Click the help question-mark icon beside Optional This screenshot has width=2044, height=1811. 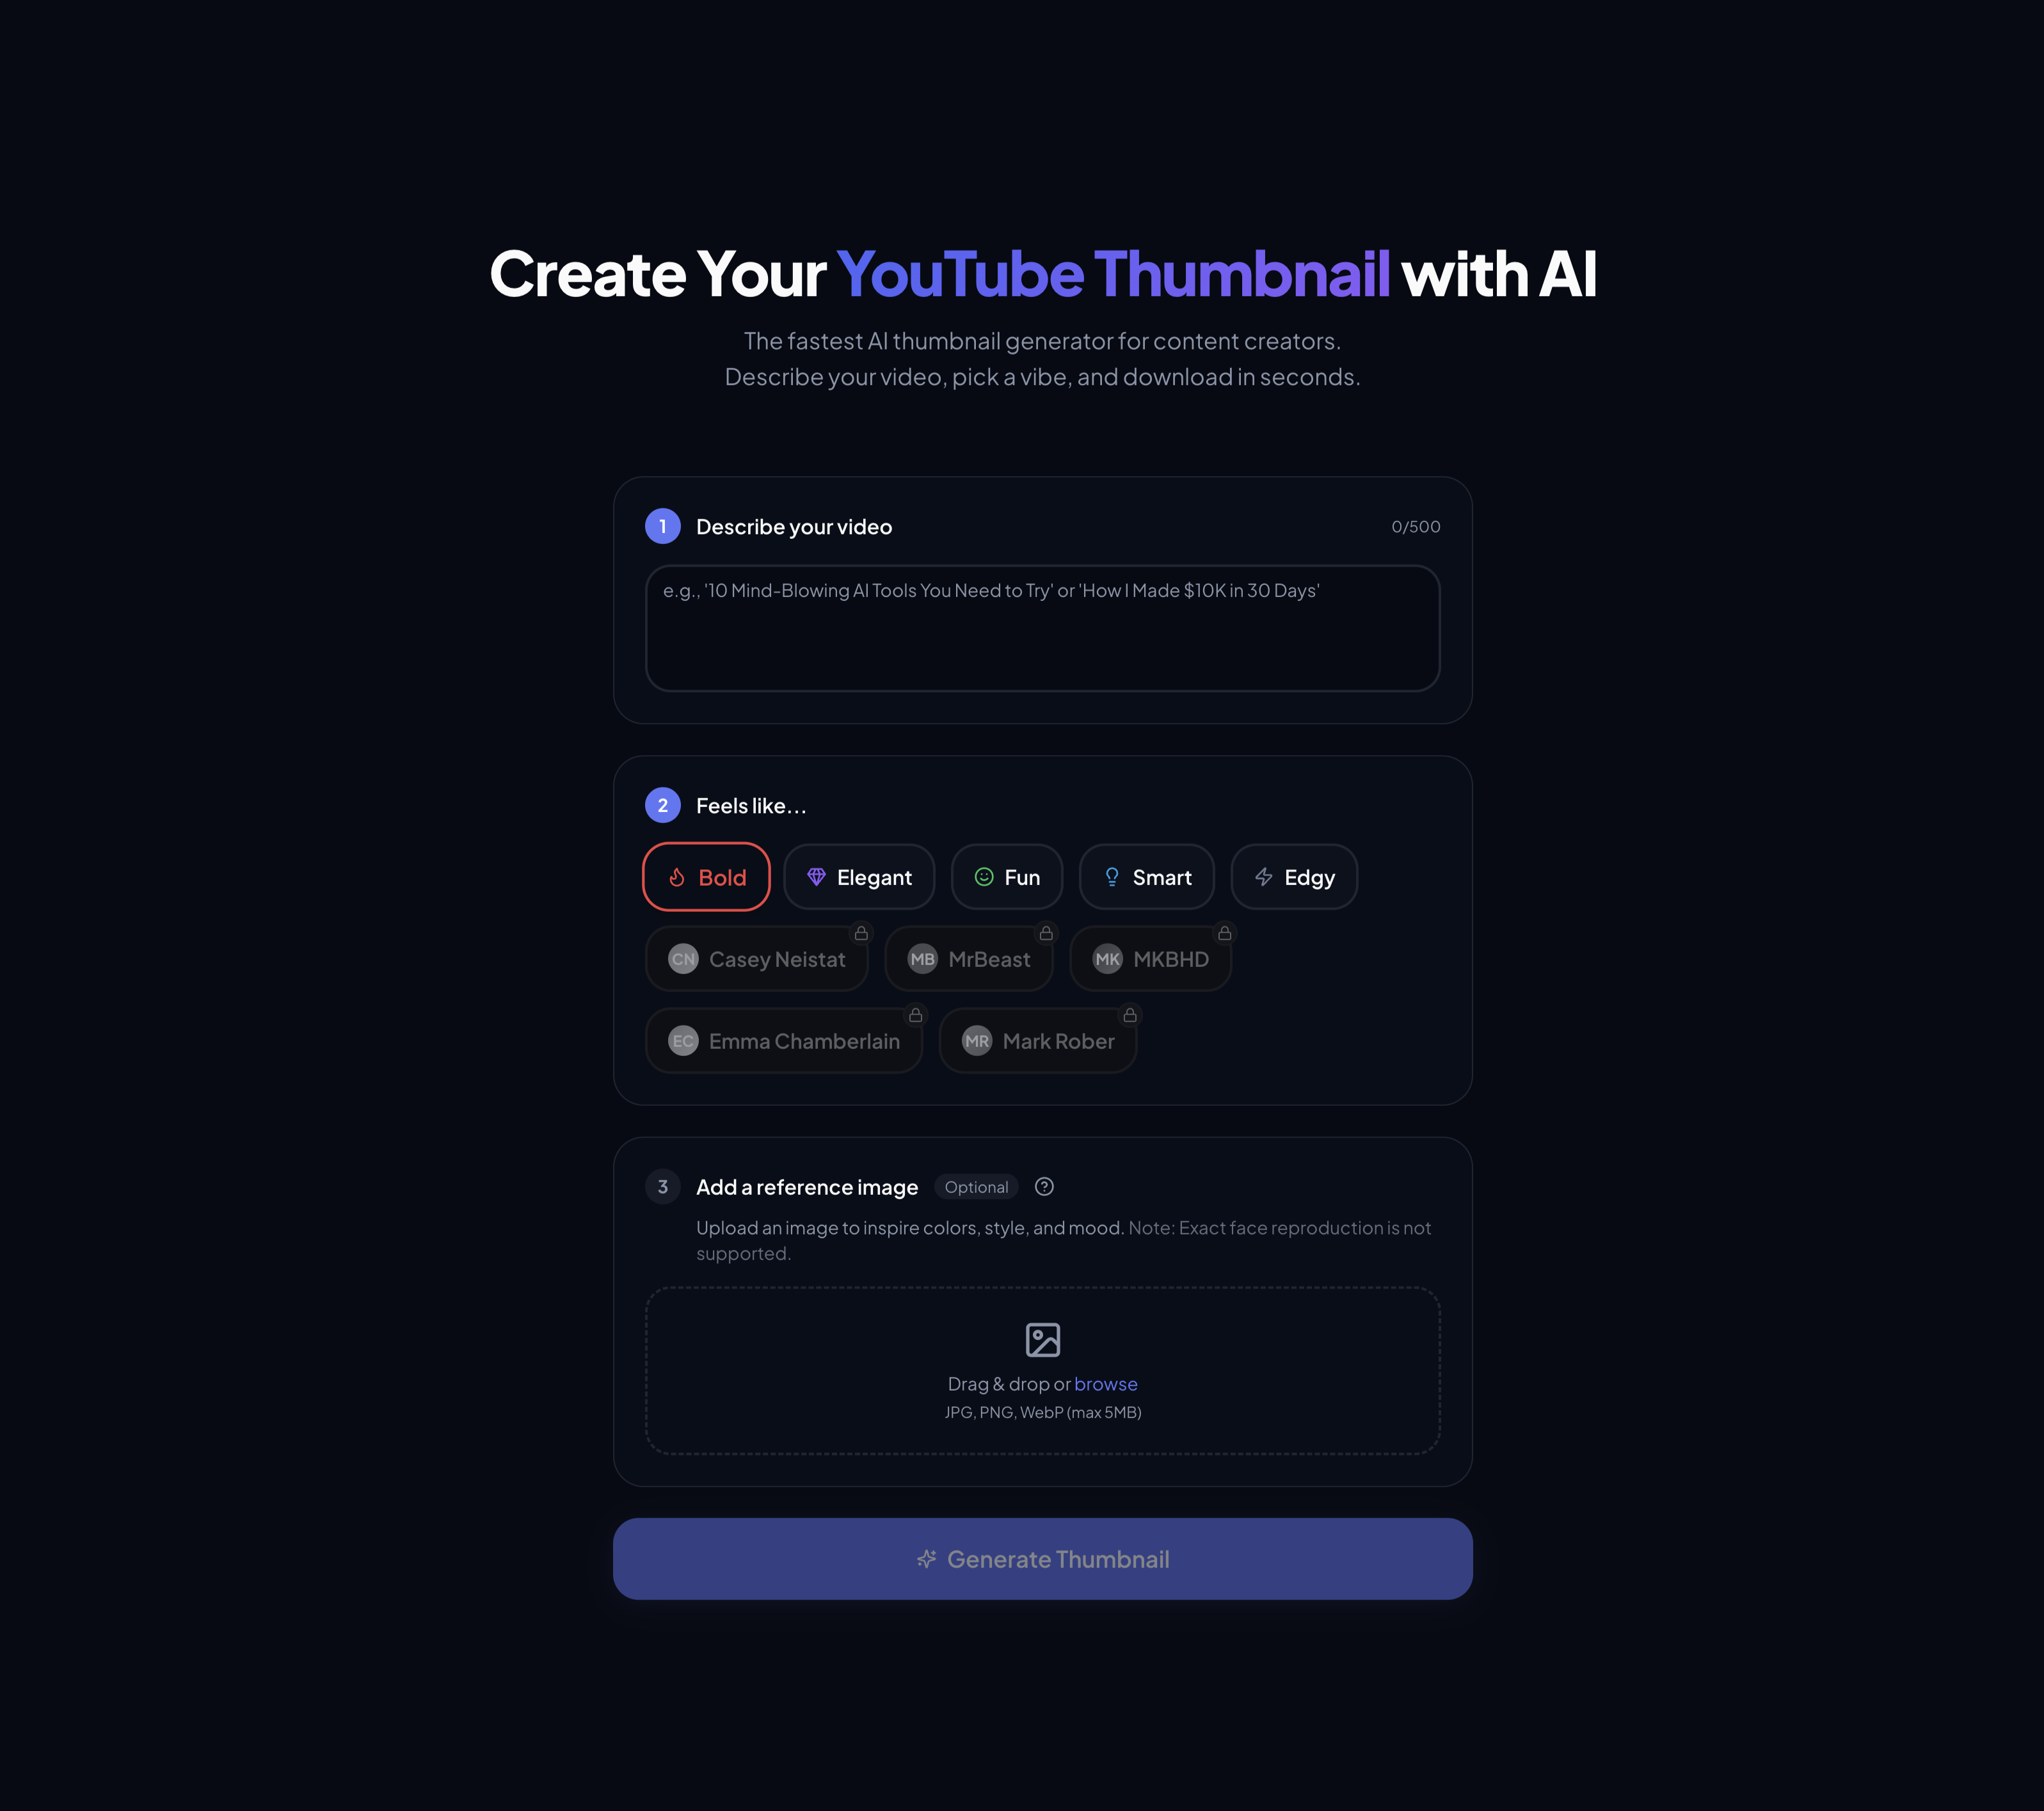tap(1044, 1187)
